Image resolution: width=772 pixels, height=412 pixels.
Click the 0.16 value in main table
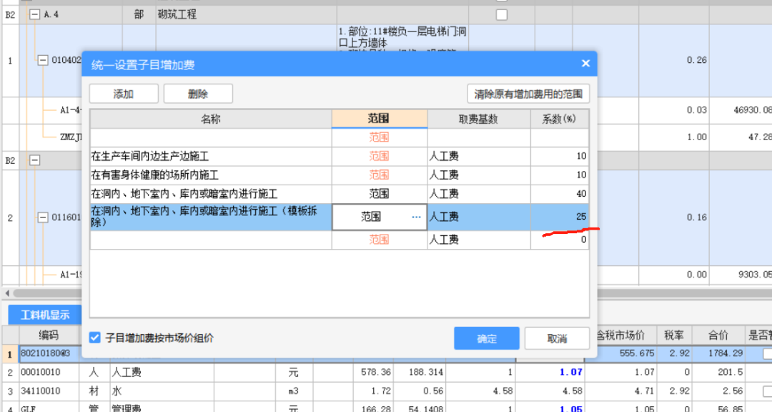(x=697, y=217)
